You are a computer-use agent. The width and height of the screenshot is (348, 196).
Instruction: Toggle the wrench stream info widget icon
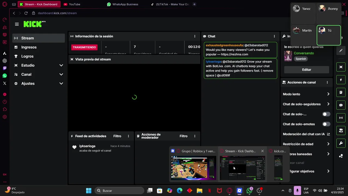pos(341,143)
